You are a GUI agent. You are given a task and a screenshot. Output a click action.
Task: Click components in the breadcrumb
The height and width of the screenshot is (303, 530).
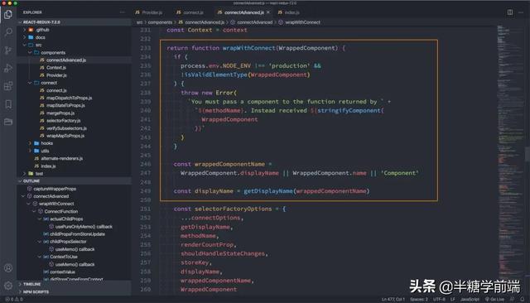[x=160, y=22]
